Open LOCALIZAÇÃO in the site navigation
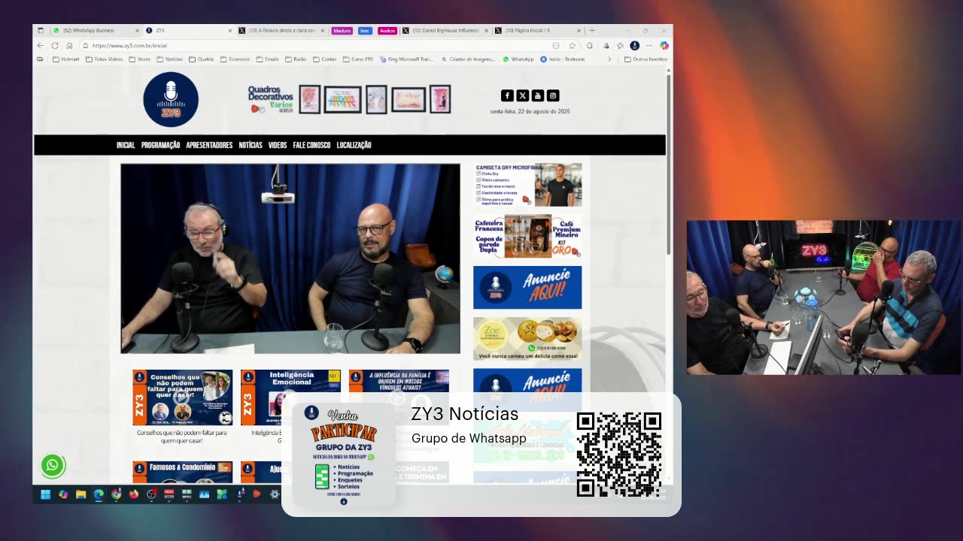 point(354,145)
